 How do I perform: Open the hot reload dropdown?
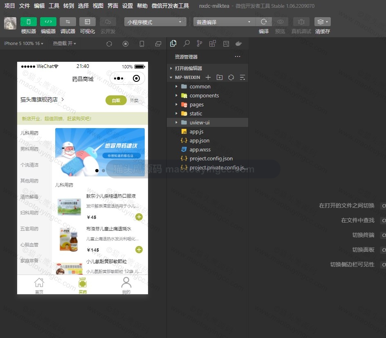click(x=65, y=43)
